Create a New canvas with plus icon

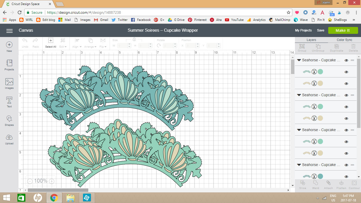pyautogui.click(x=9, y=46)
